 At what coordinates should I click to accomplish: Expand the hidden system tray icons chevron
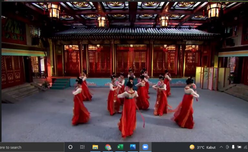(221, 147)
